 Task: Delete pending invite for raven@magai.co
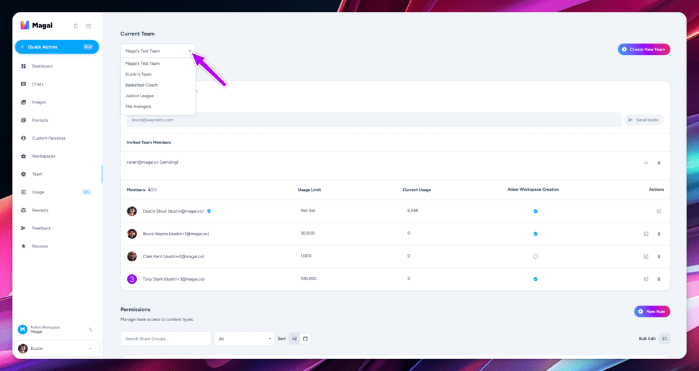click(658, 163)
